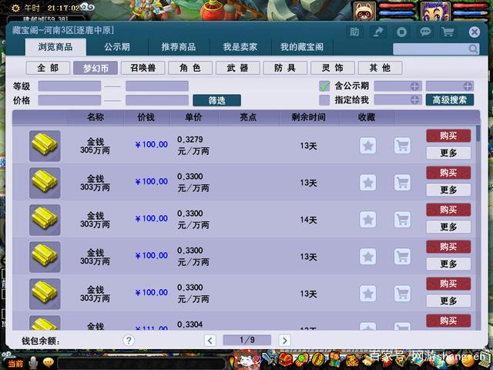Click the maximum 价格 input field

point(157,100)
